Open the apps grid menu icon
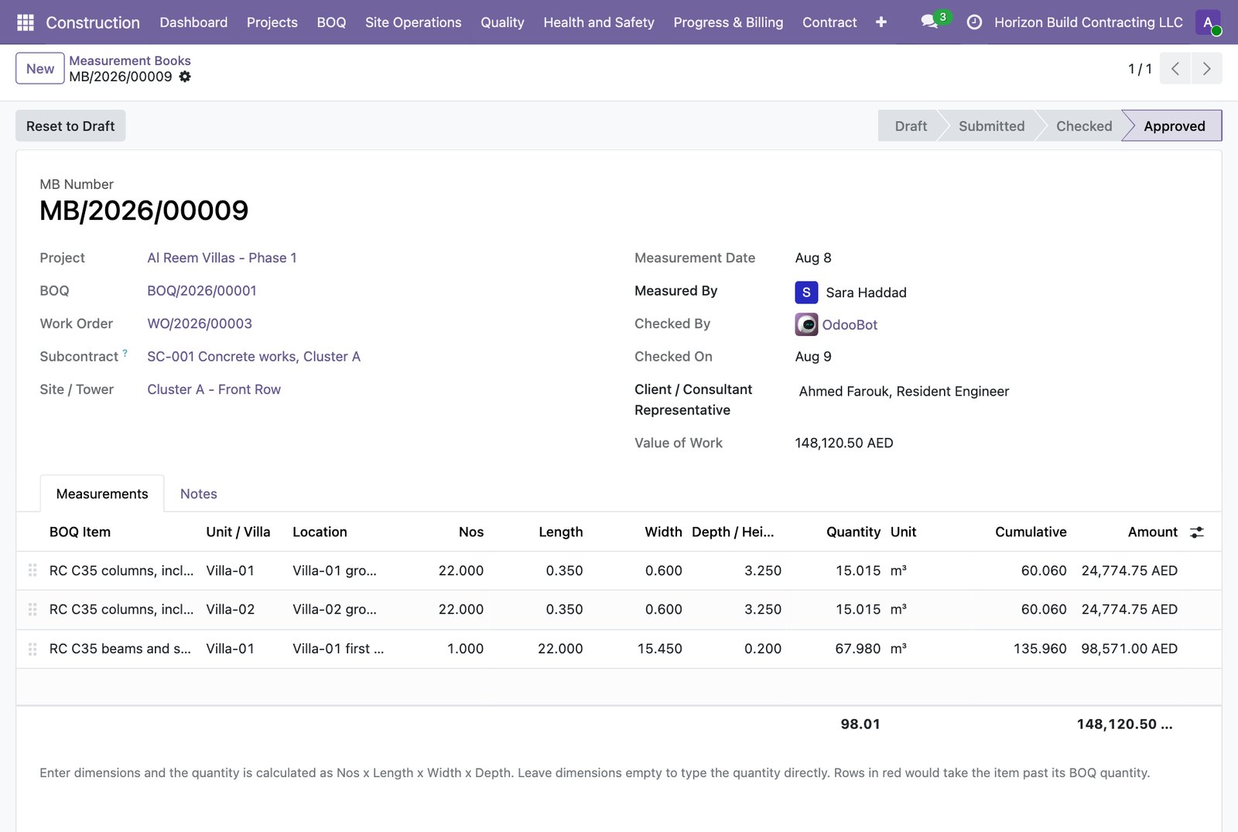 tap(25, 22)
